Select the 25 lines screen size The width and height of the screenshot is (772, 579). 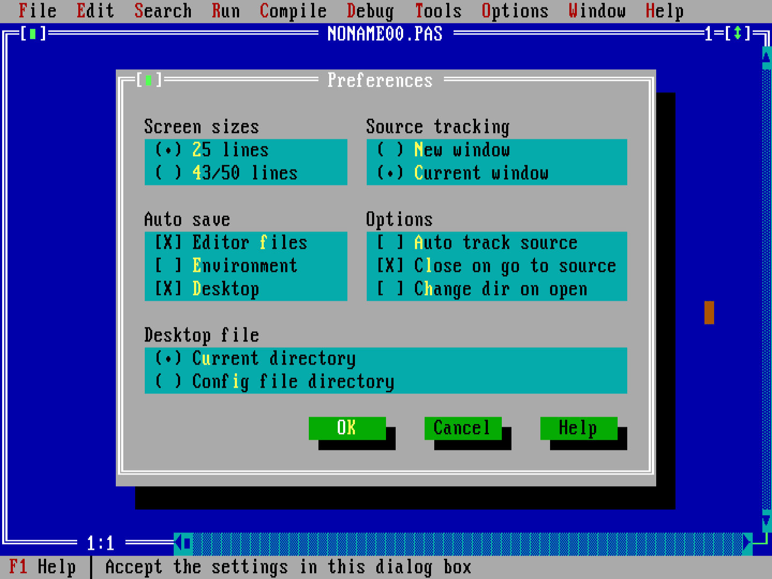tap(212, 150)
